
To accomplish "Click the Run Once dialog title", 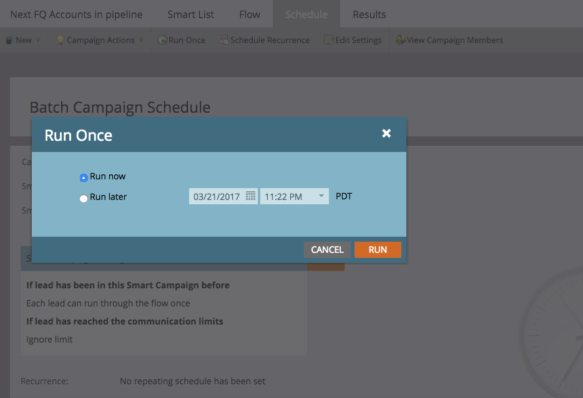I will click(79, 135).
